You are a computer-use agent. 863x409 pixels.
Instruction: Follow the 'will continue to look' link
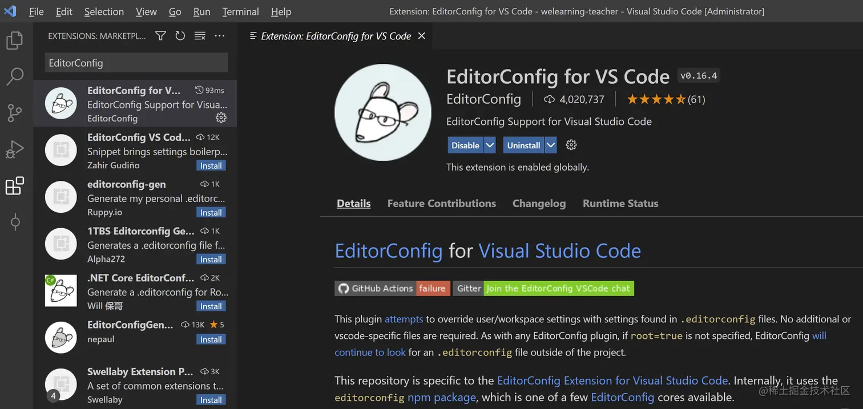pyautogui.click(x=819, y=336)
